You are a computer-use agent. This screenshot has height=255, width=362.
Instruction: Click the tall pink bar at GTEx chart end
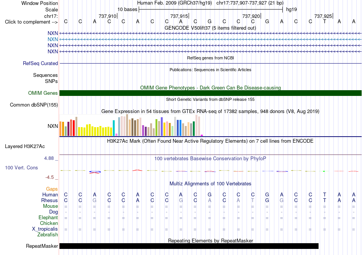[197, 126]
